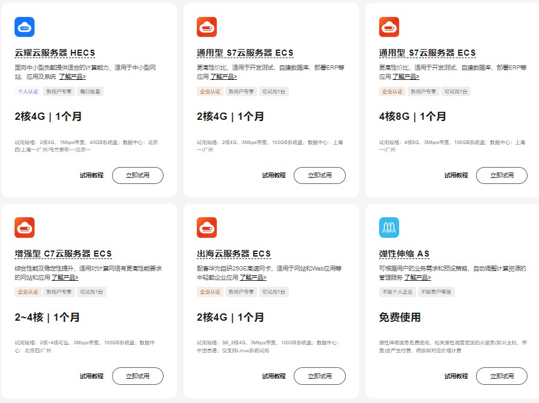Screen dimensions: 539x403
Task: Click the 个人认证 tag on HECS card
Action: (28, 91)
